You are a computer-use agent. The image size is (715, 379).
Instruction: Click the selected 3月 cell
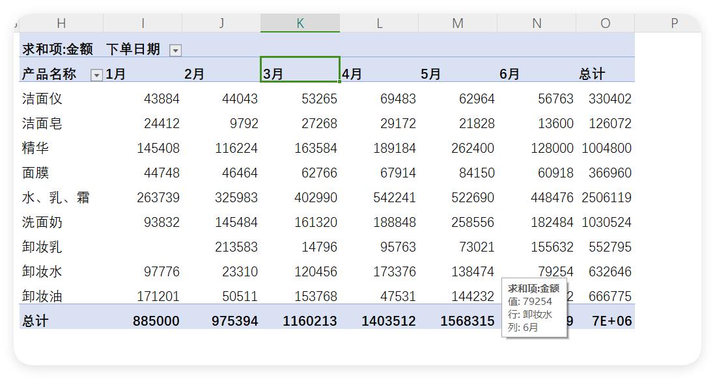pos(300,70)
